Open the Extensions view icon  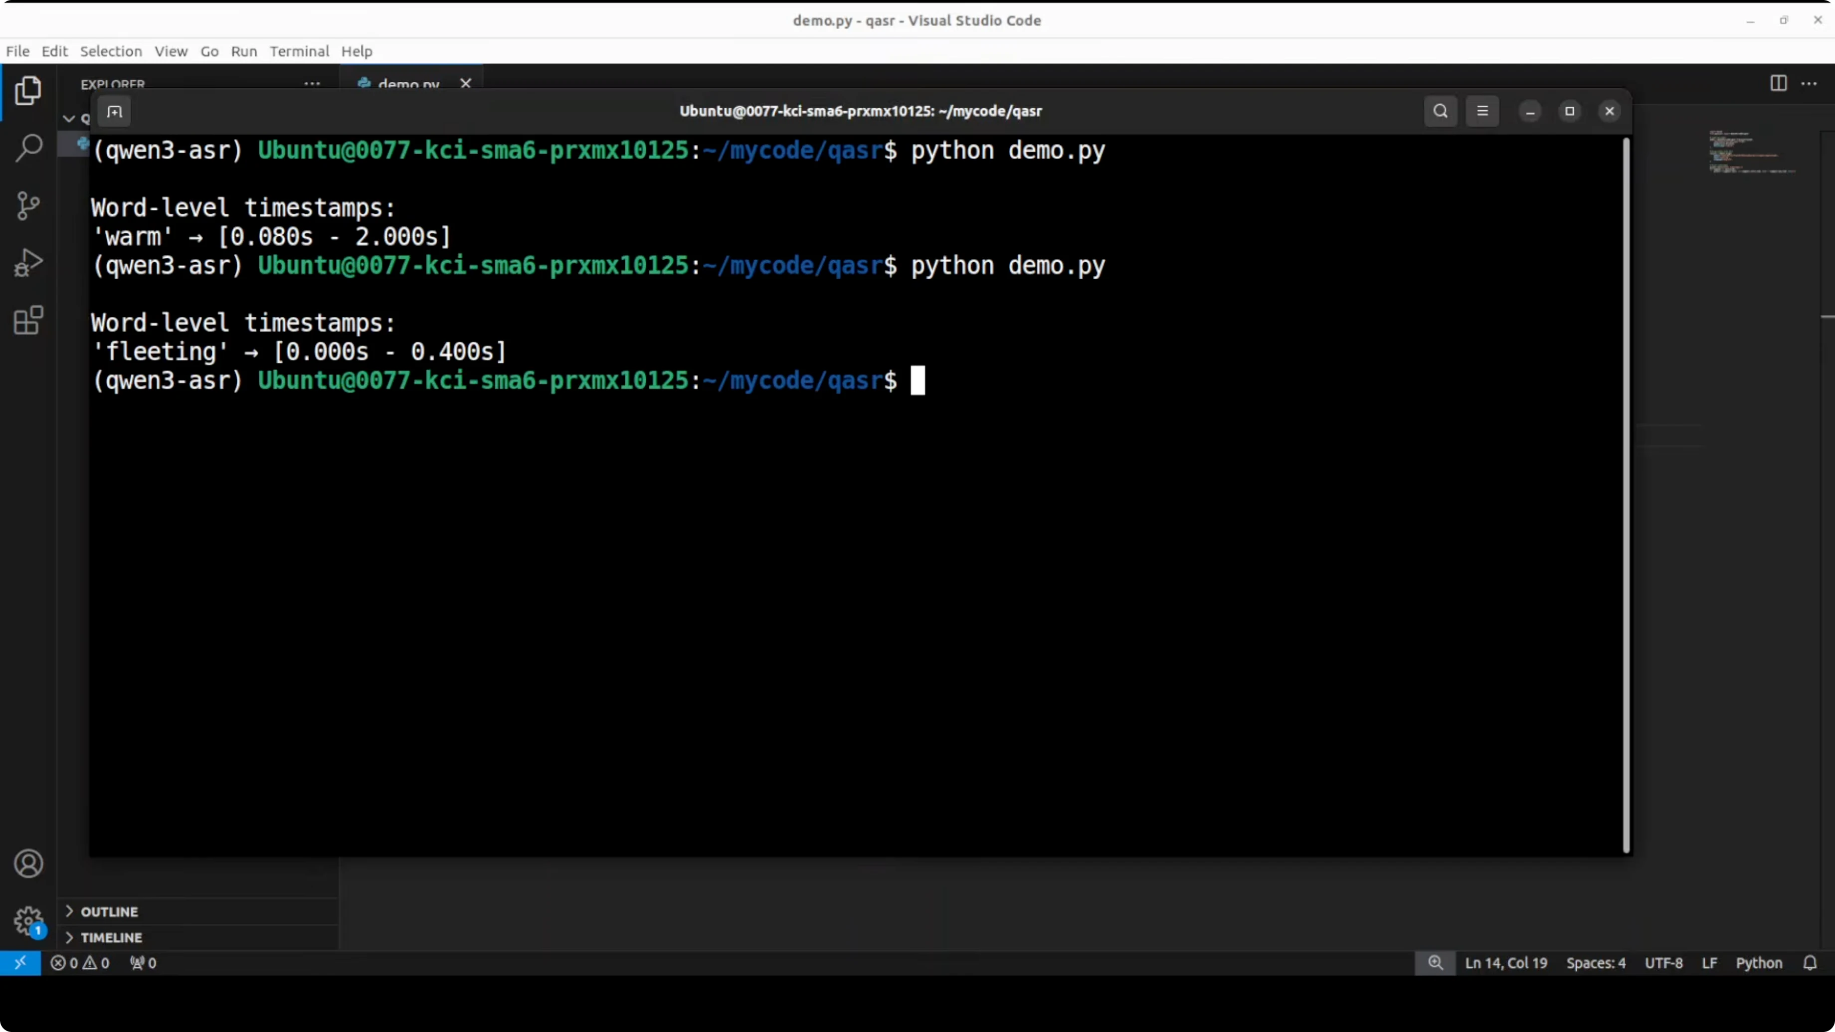pos(28,321)
